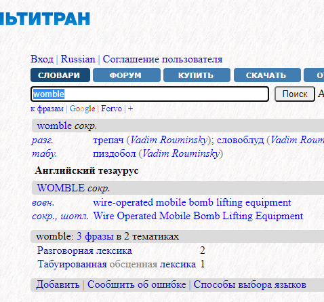Open Табуированная обсценная лексика category

click(x=117, y=264)
